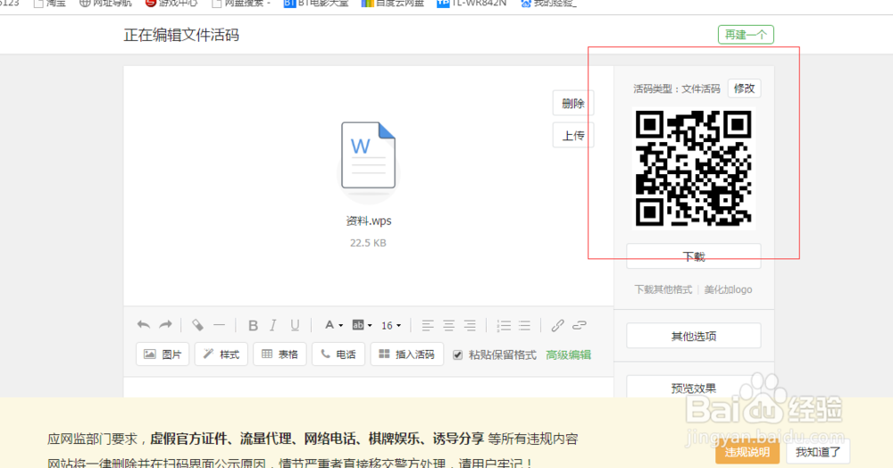This screenshot has width=893, height=468.
Task: Click the 下载 download button
Action: pyautogui.click(x=694, y=256)
